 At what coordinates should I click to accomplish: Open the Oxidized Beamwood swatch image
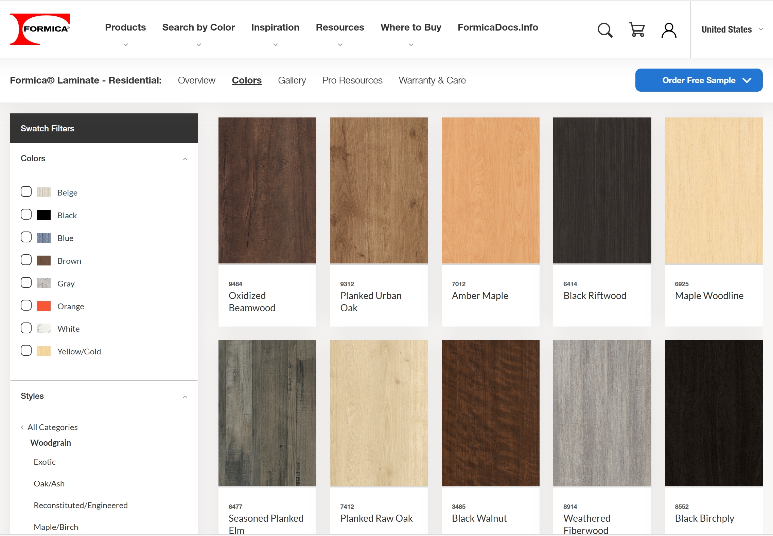tap(267, 190)
